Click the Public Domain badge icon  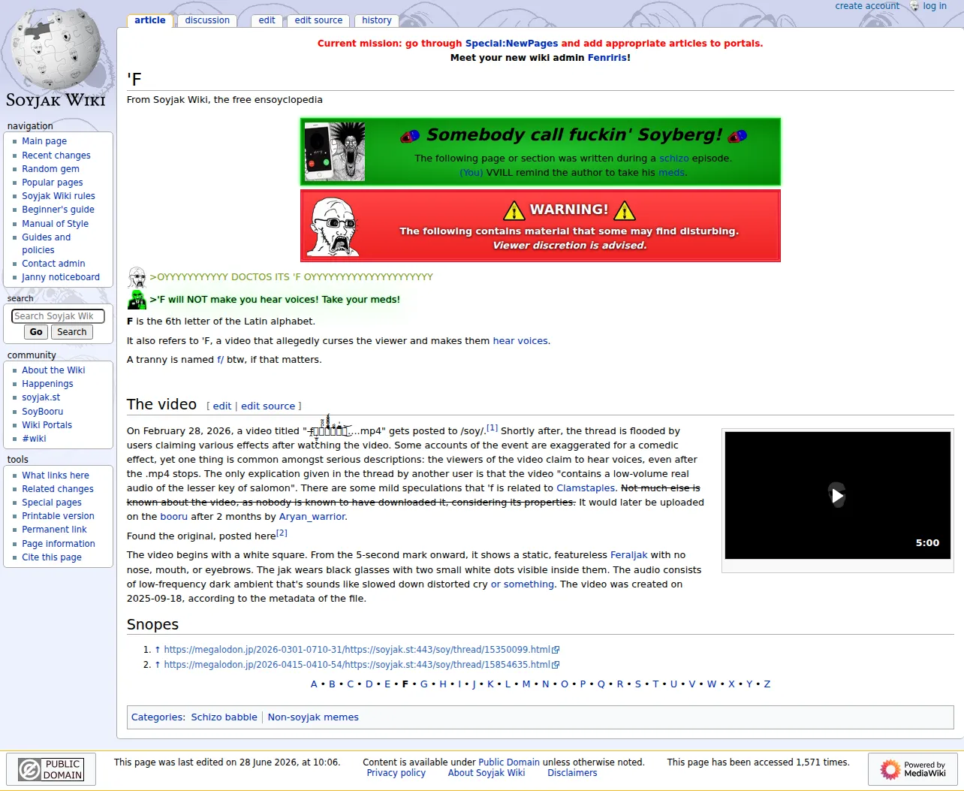point(51,769)
